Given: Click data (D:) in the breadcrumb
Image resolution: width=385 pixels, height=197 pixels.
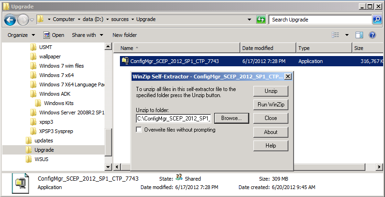Looking at the screenshot, I should point(92,19).
